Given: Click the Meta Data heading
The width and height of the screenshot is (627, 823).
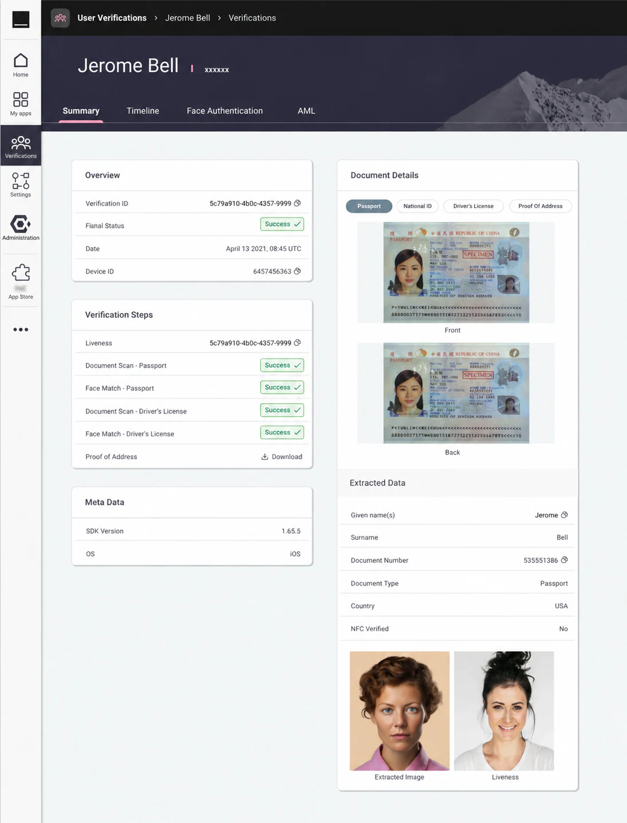Looking at the screenshot, I should [x=104, y=502].
